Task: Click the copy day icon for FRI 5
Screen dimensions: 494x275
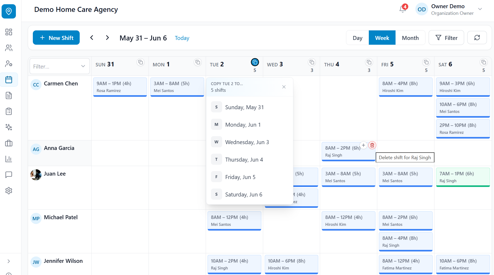Action: coord(426,62)
